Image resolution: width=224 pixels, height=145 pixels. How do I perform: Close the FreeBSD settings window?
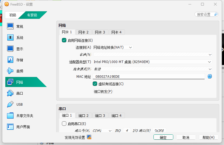coord(215,4)
